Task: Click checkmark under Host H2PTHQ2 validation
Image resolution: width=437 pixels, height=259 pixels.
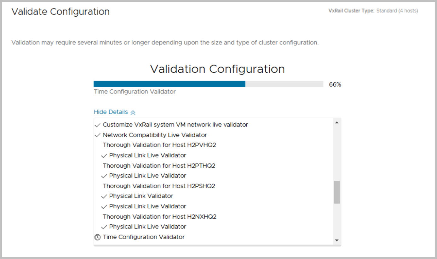Action: [x=104, y=176]
